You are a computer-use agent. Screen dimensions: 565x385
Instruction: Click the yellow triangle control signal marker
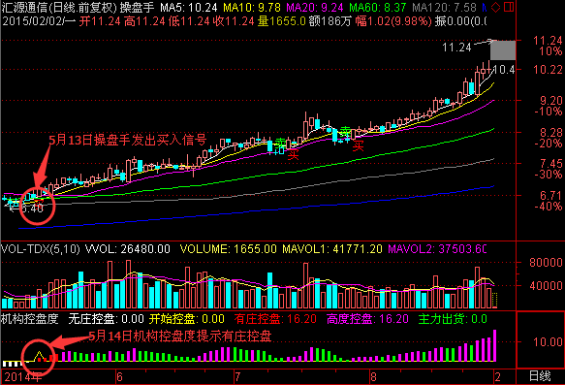click(x=39, y=356)
